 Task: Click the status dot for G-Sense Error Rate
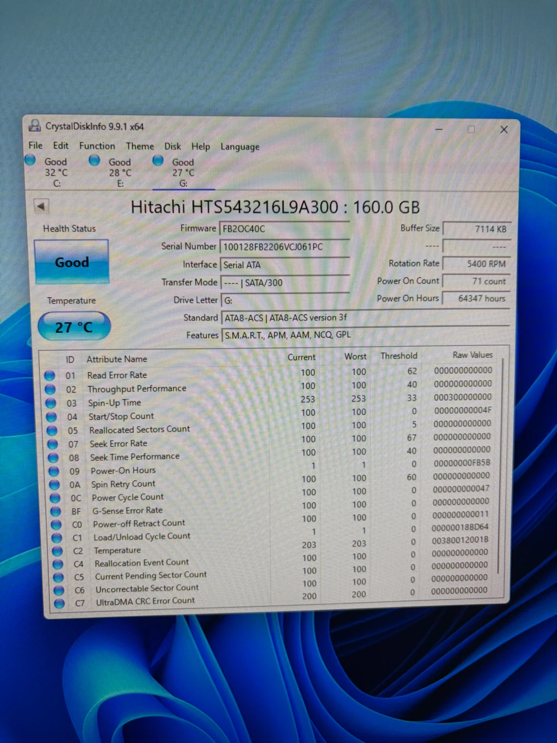tap(56, 511)
